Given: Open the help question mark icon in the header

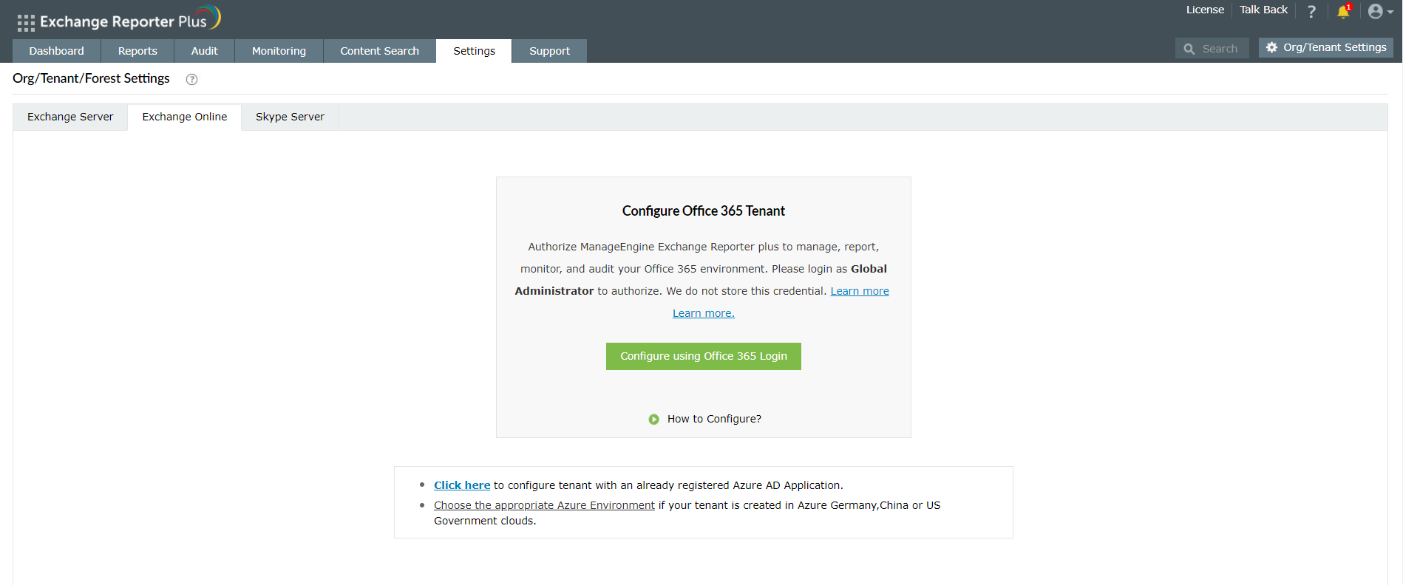Looking at the screenshot, I should (1311, 11).
